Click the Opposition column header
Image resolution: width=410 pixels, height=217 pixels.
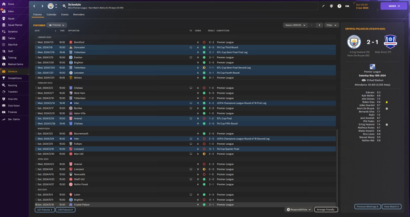click(x=74, y=31)
